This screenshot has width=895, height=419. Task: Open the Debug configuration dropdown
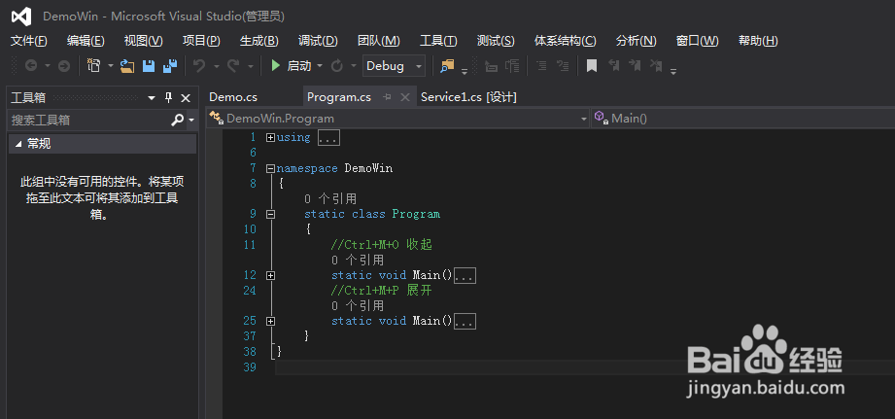(x=394, y=66)
